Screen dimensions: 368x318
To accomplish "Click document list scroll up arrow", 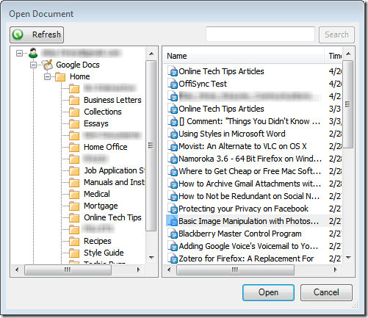I will pyautogui.click(x=348, y=54).
